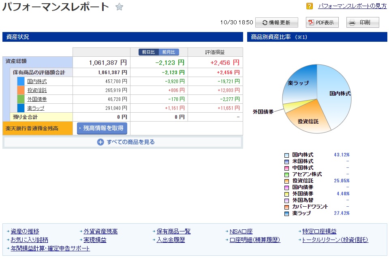Click the 27.42% value in the legend
Viewport: 391px width, 259px height.
(342, 213)
